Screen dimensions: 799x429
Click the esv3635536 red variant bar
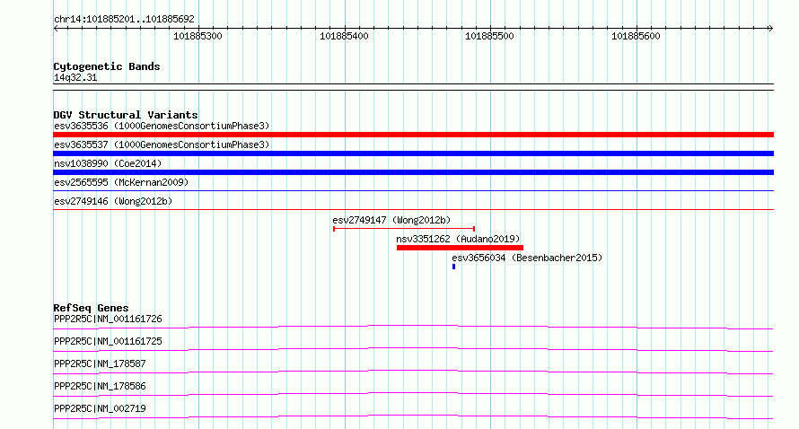click(413, 135)
